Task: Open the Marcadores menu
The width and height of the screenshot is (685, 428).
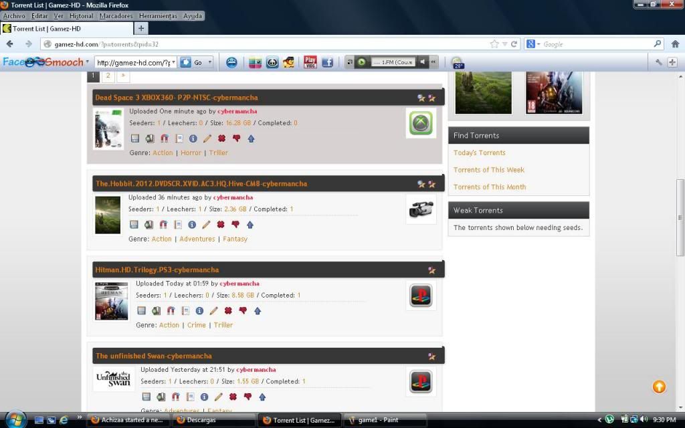Action: tap(116, 16)
